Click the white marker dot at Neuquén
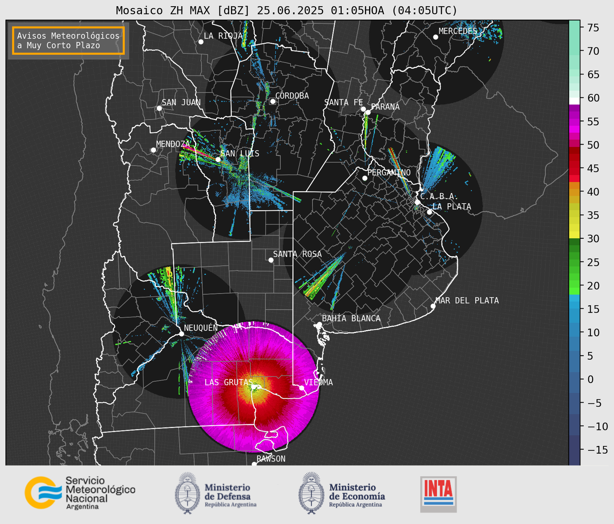This screenshot has width=614, height=524. point(181,334)
